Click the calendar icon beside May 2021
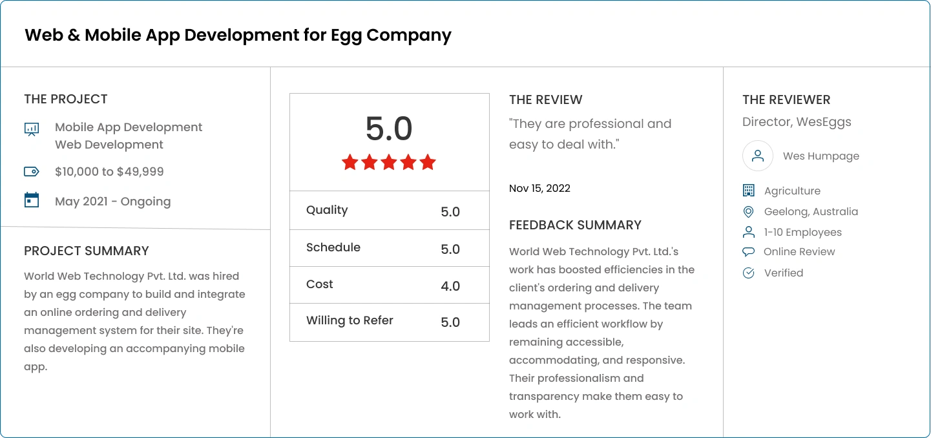The height and width of the screenshot is (438, 931). click(32, 200)
